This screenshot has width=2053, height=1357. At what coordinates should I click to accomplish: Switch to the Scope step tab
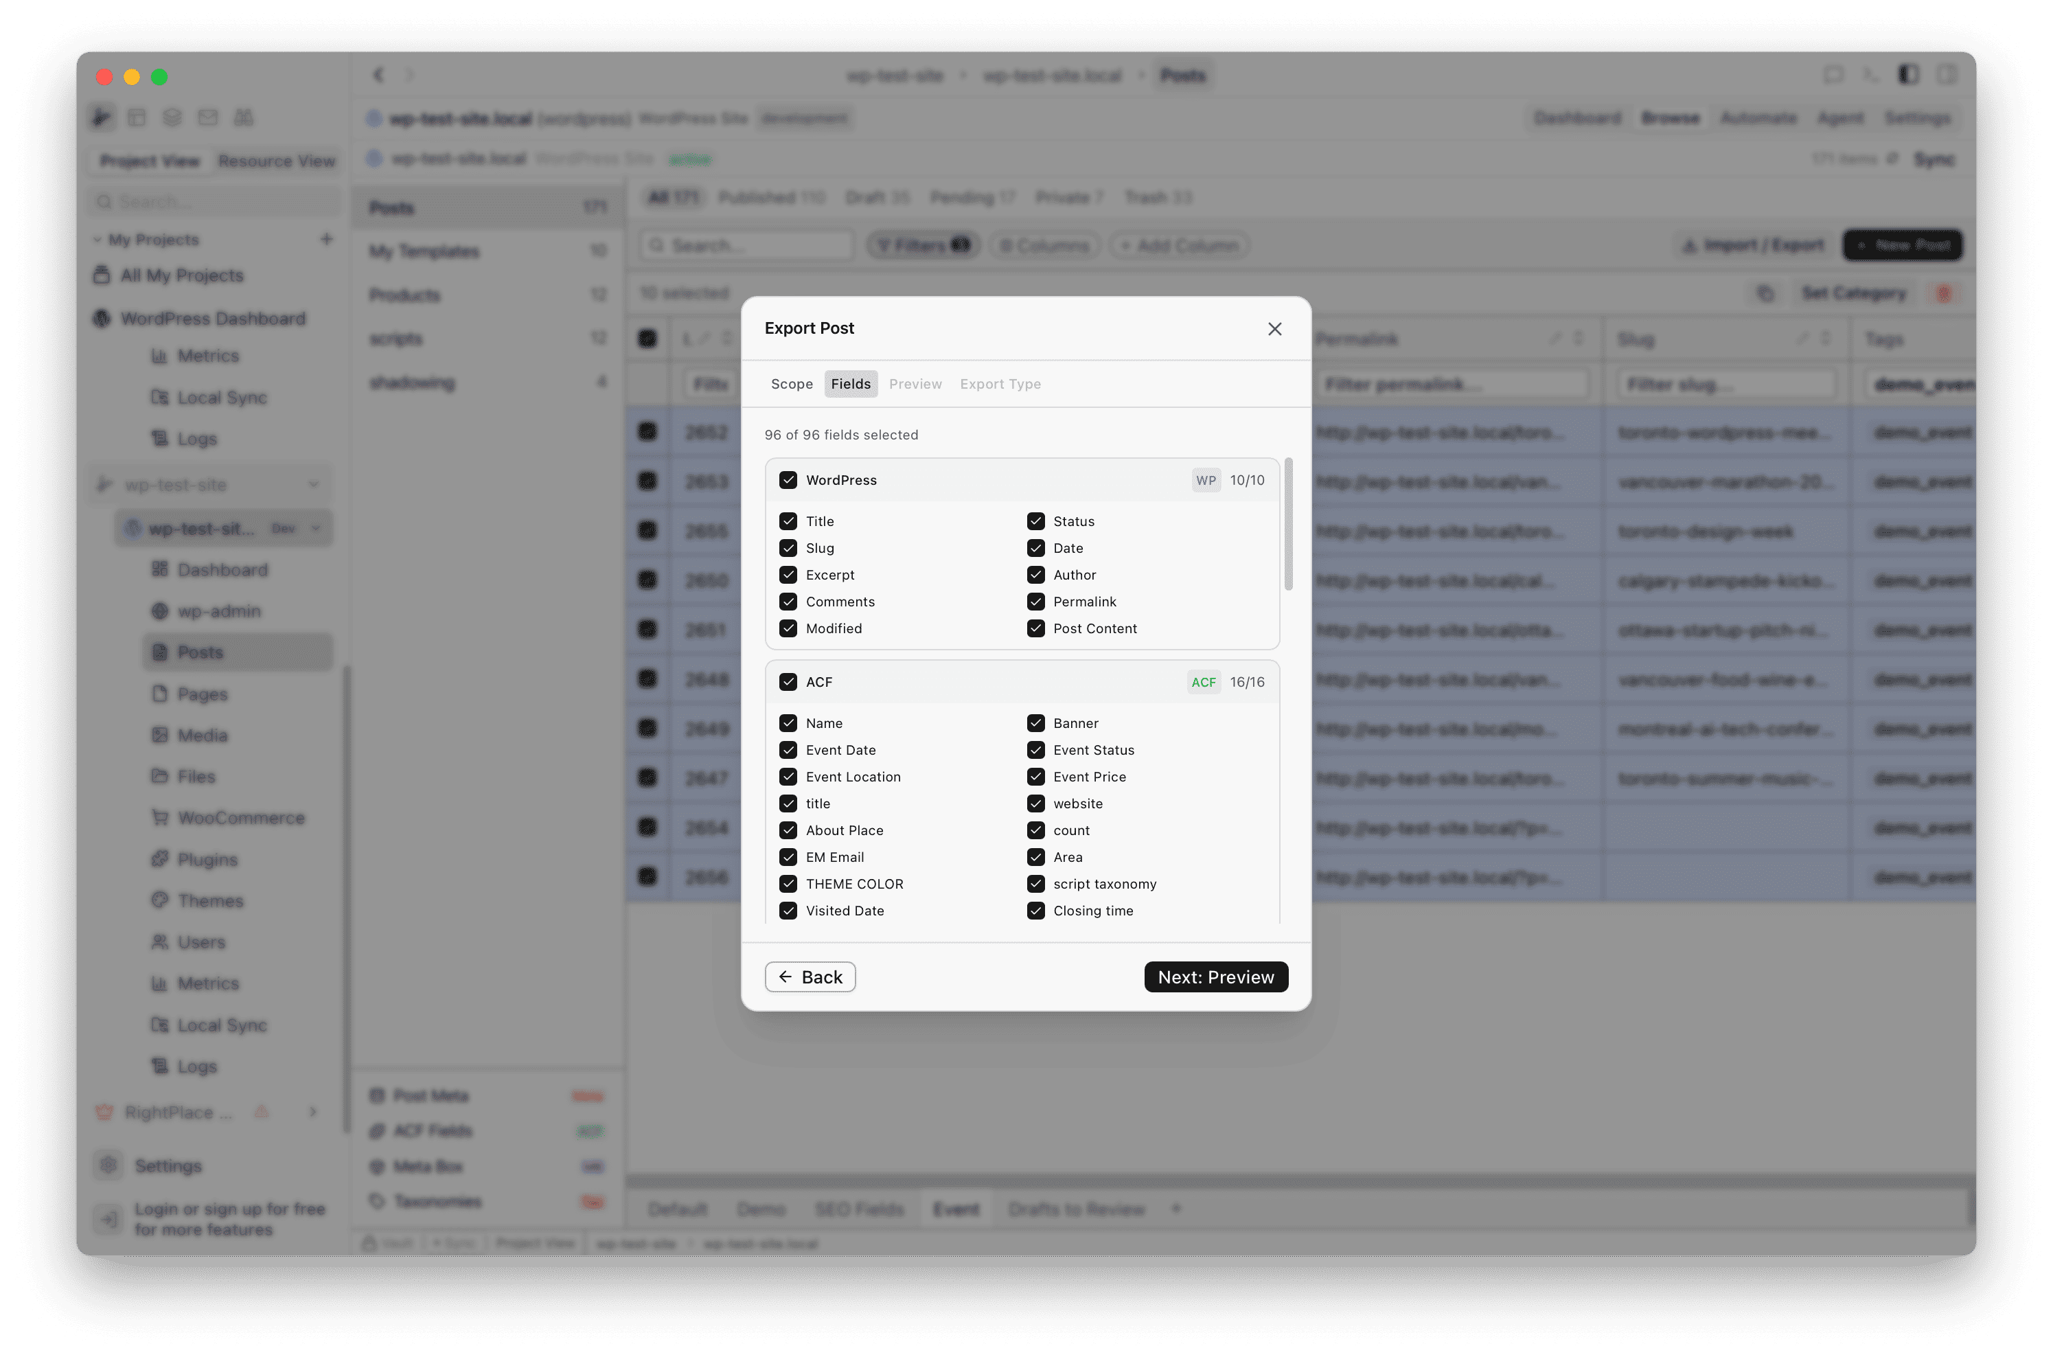coord(792,383)
